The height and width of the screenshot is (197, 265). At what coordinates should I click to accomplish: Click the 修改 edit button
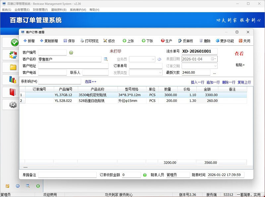109,41
